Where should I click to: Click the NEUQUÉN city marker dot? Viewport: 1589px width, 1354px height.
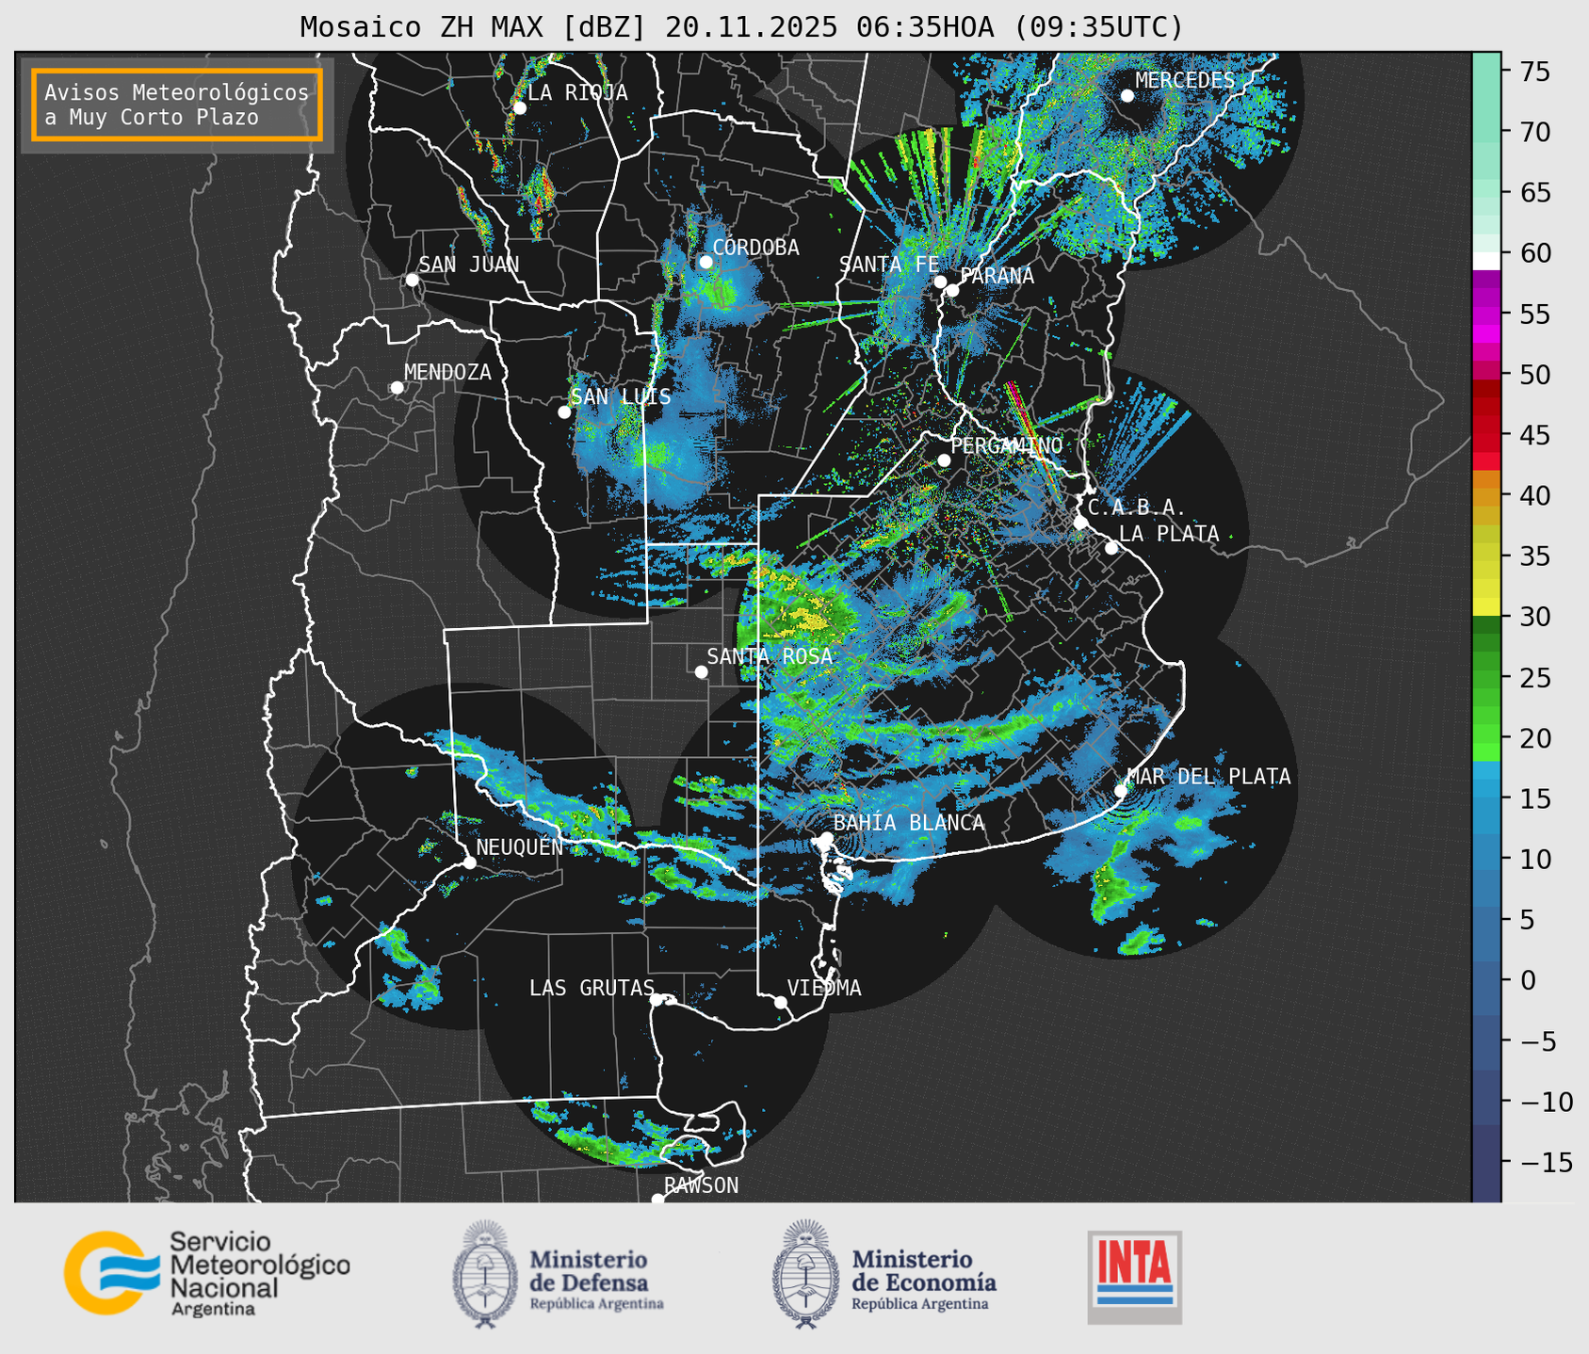pyautogui.click(x=469, y=862)
